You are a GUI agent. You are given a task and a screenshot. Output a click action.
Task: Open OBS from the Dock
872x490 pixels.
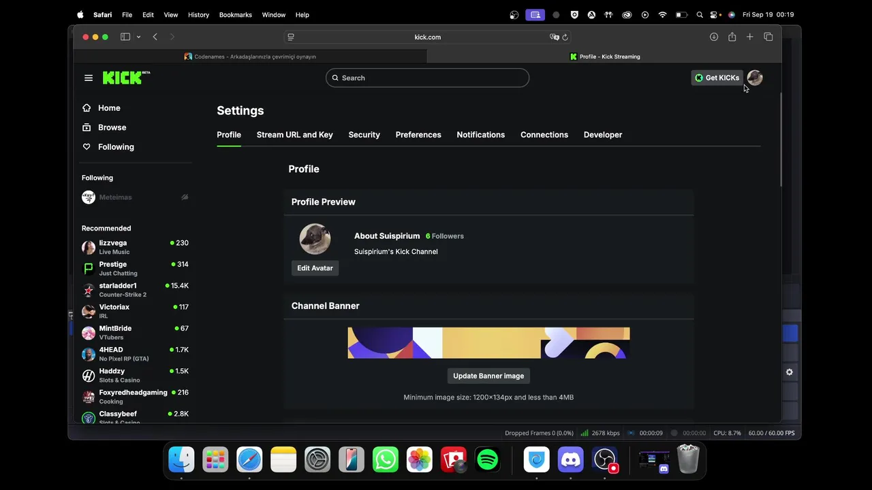tap(605, 460)
